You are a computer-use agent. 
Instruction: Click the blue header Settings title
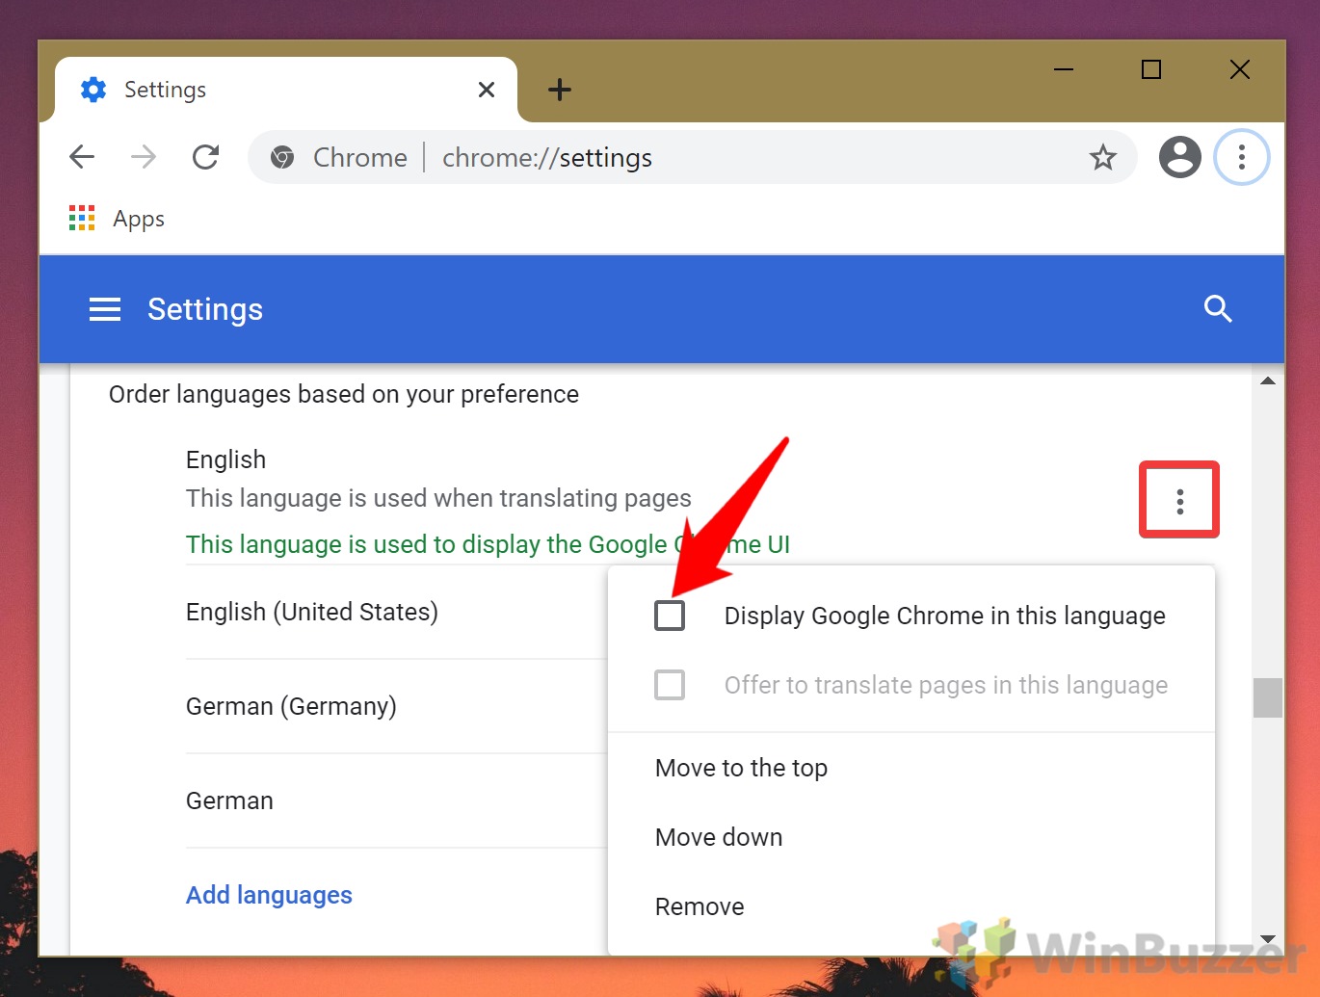205,309
